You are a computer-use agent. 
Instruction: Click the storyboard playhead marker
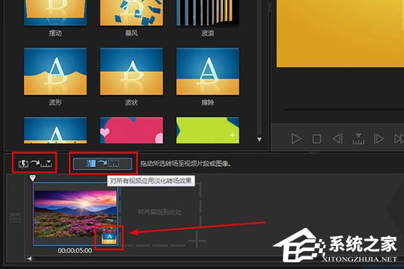[x=32, y=178]
